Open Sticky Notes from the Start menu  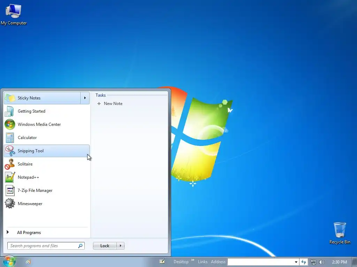point(42,98)
